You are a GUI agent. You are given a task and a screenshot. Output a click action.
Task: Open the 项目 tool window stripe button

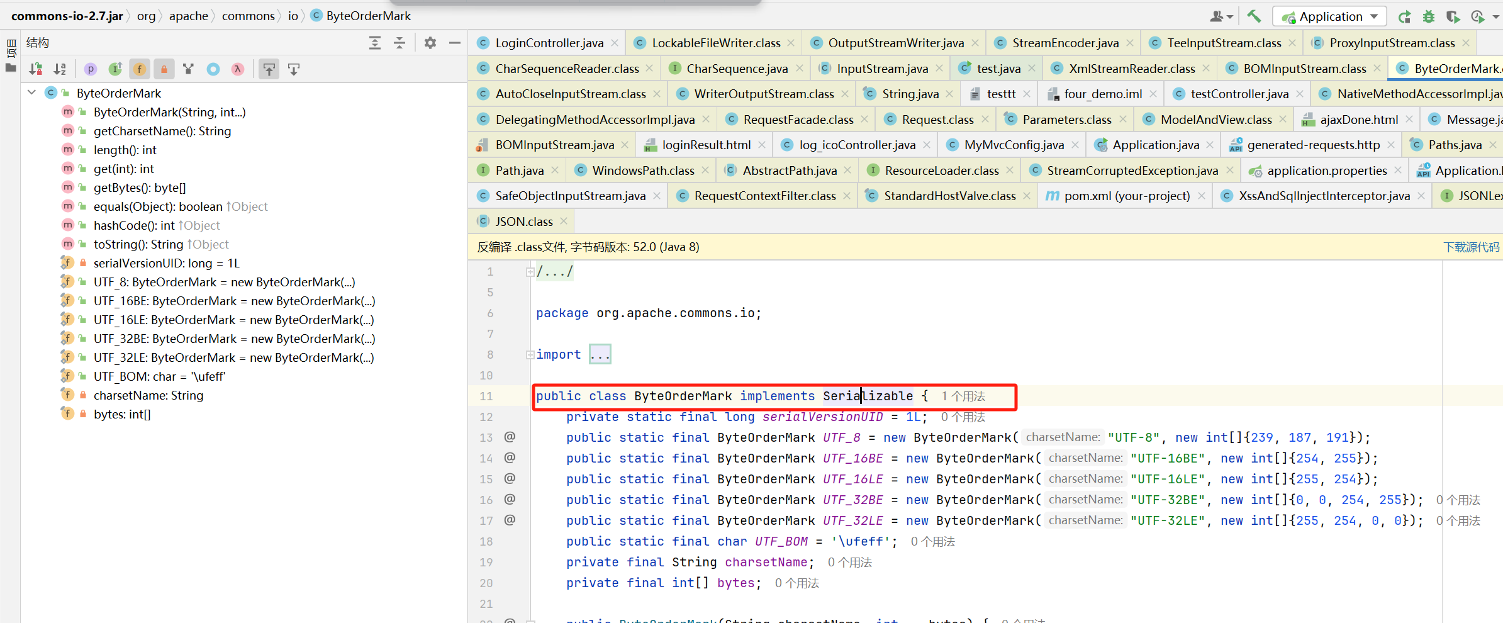click(11, 48)
